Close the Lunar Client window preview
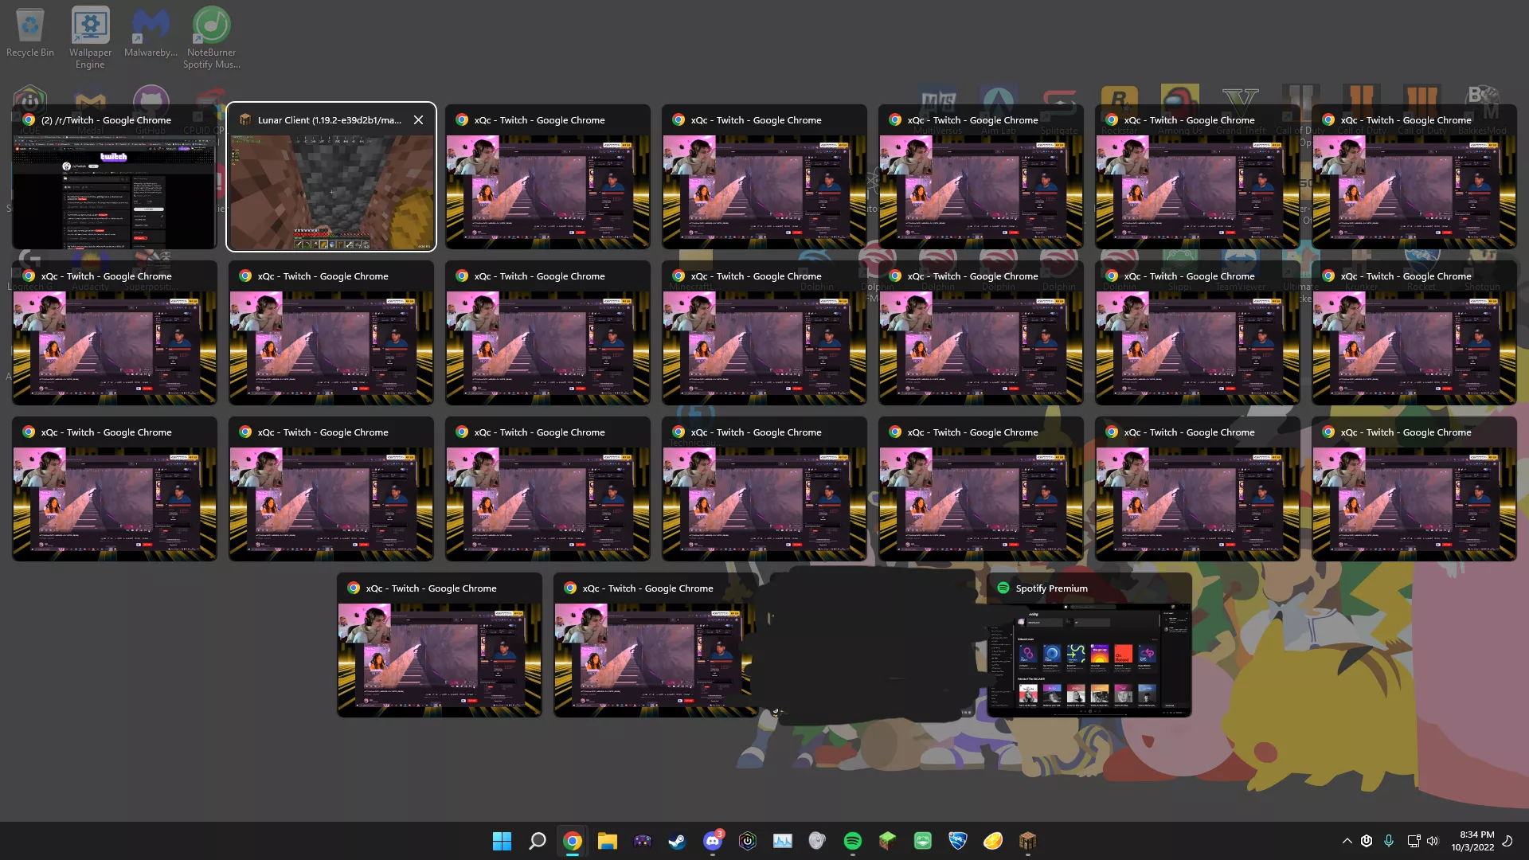Screen dimensions: 1529x860 click(x=418, y=119)
